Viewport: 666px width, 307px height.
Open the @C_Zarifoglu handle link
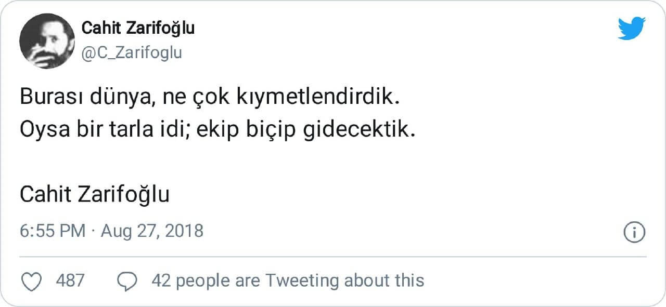(132, 52)
